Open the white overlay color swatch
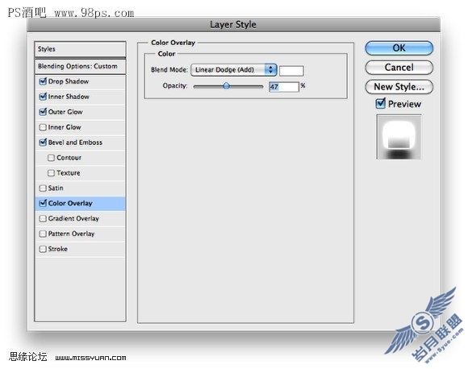The image size is (468, 369). click(291, 71)
